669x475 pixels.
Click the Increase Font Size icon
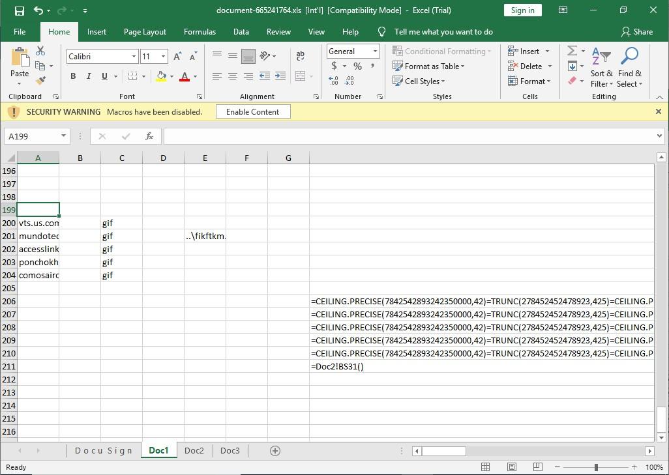click(x=177, y=57)
